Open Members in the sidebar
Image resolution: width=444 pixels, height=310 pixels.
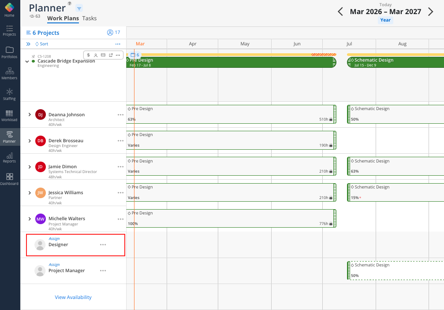tap(9, 74)
